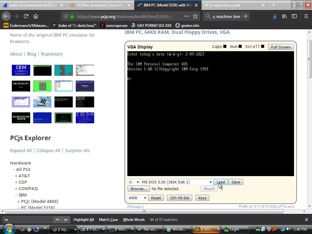Viewport: 312px width, 234px height.
Task: Click the Surprise Me link
Action: (78, 151)
